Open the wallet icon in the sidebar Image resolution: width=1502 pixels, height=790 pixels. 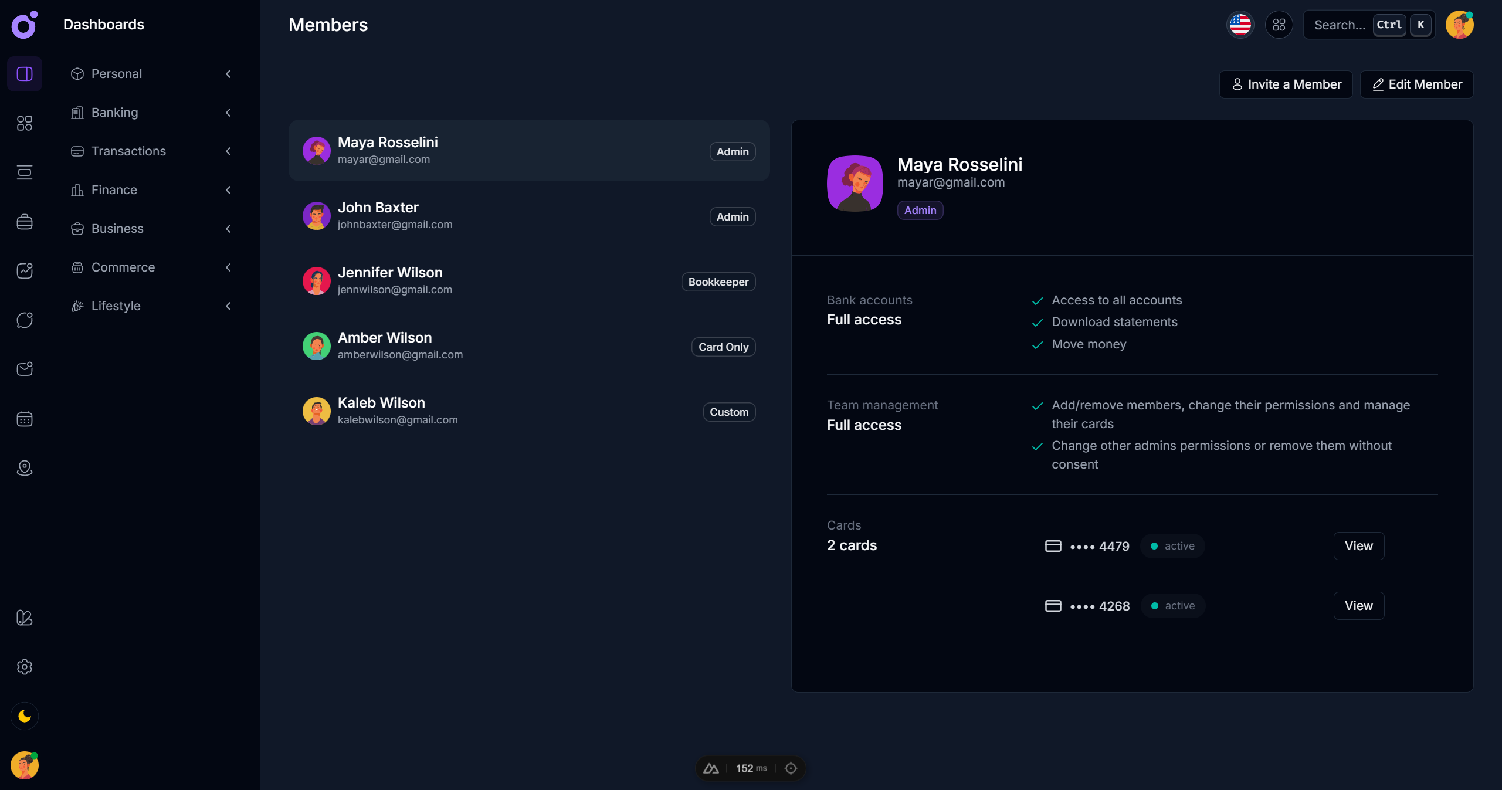coord(25,222)
